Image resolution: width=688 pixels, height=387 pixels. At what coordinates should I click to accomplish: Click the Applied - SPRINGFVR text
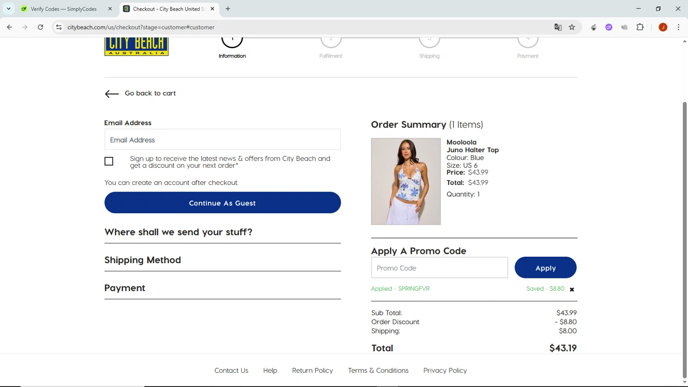[x=400, y=288]
